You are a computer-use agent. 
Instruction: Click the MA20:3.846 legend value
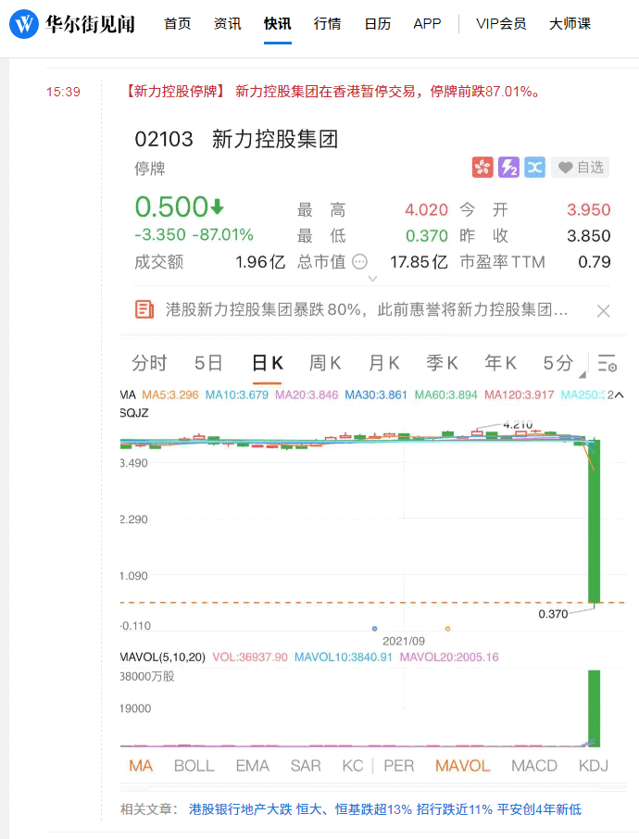click(307, 394)
